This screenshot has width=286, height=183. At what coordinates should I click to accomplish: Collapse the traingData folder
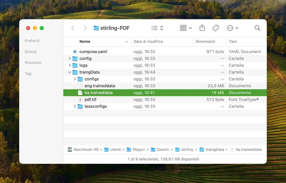point(69,72)
